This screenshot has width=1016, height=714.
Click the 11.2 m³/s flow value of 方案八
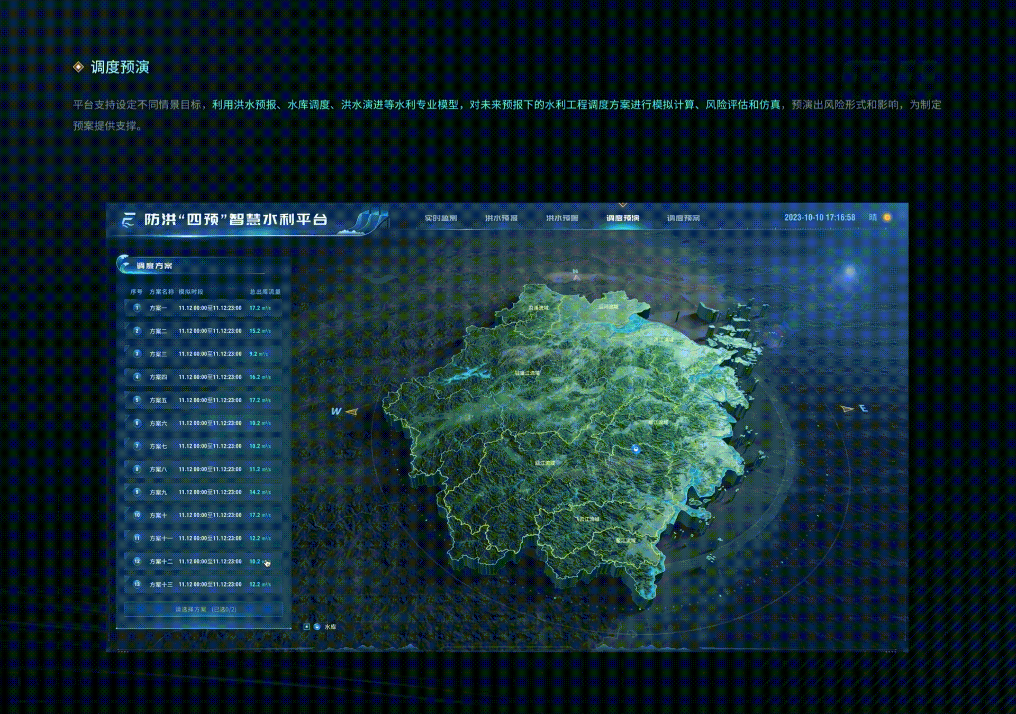(x=260, y=469)
